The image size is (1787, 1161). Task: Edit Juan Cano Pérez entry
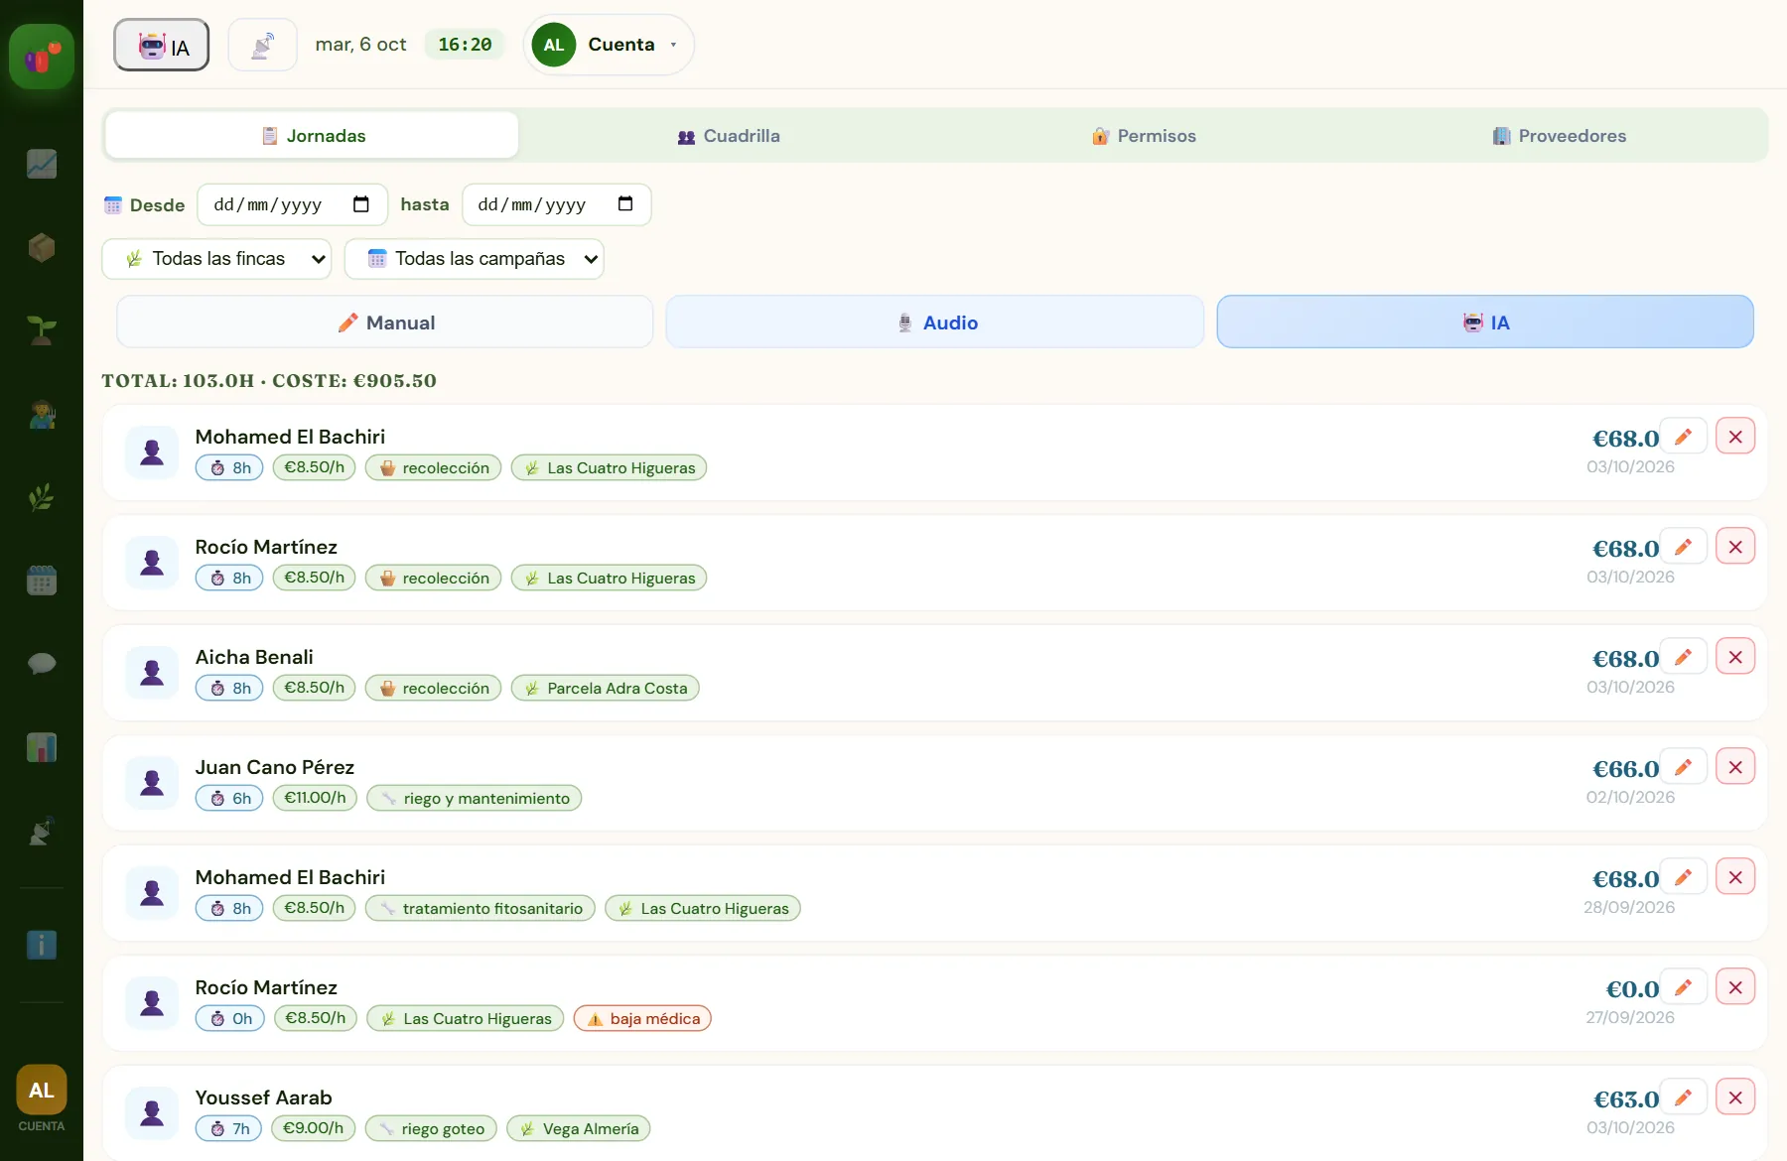(x=1684, y=767)
